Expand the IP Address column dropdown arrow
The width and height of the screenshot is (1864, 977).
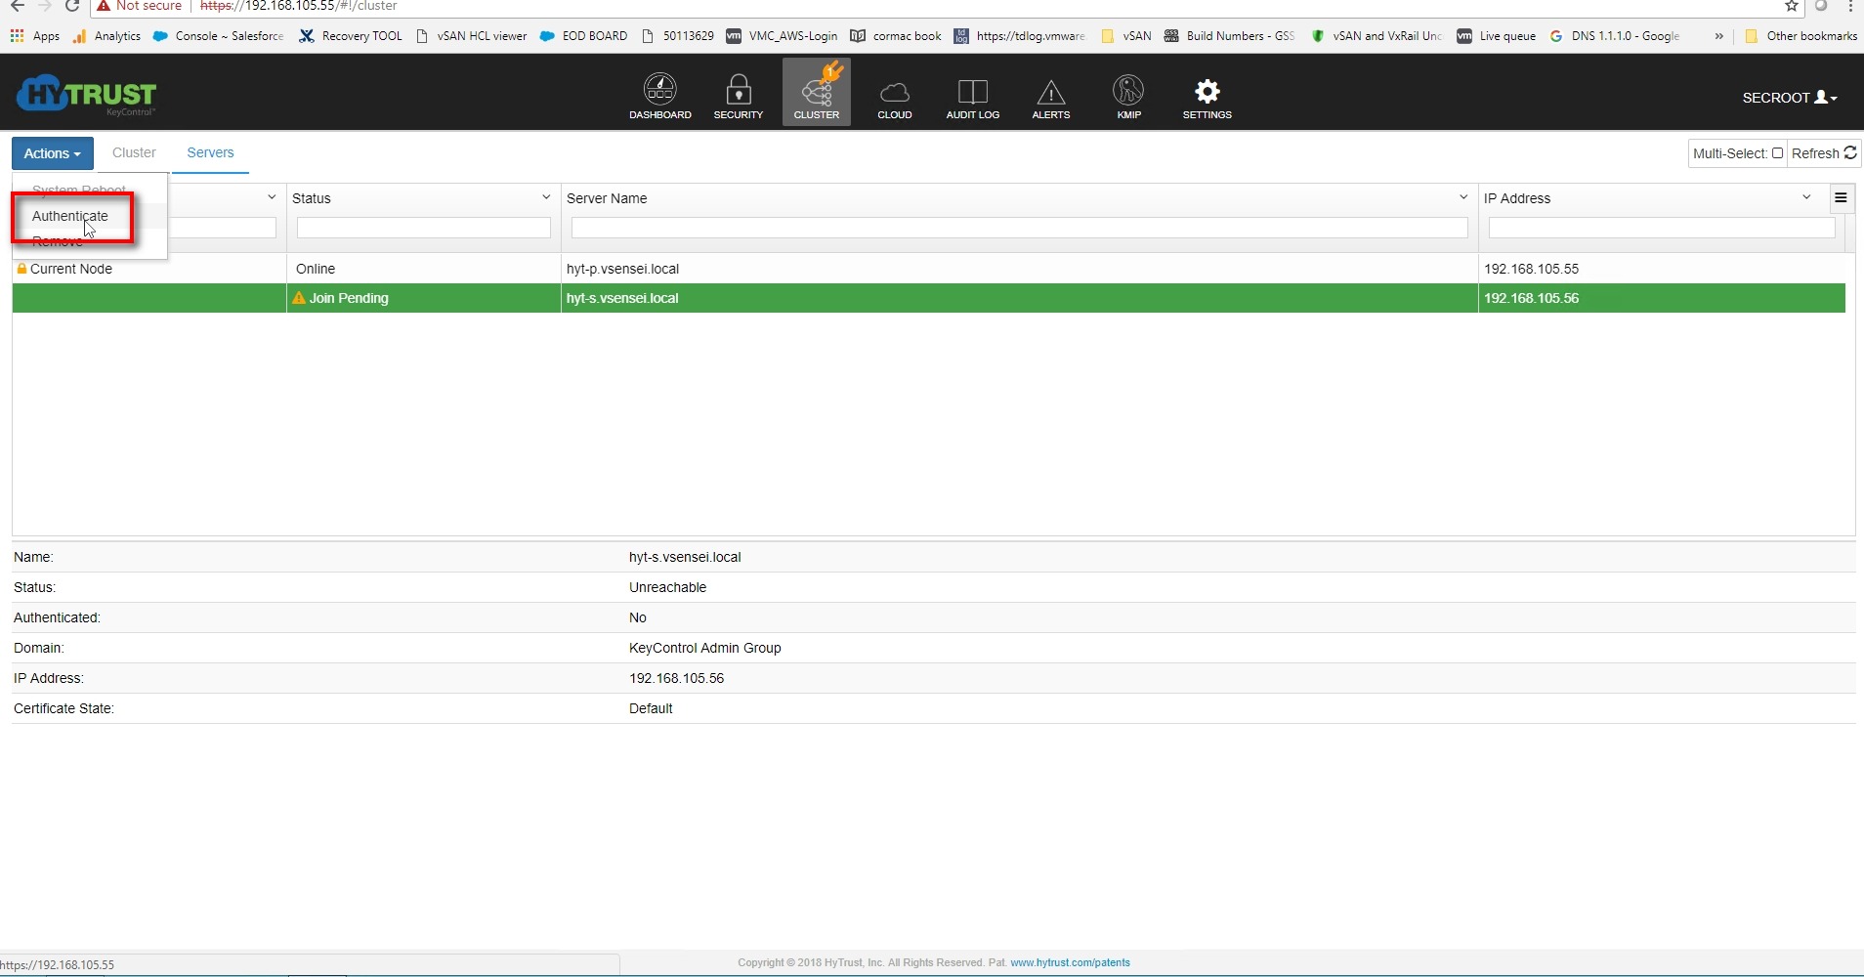(1806, 197)
